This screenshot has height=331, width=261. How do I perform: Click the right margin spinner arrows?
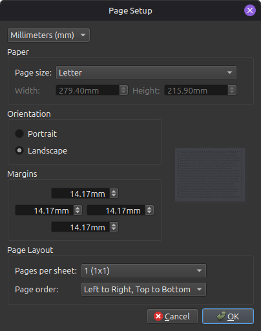point(149,210)
